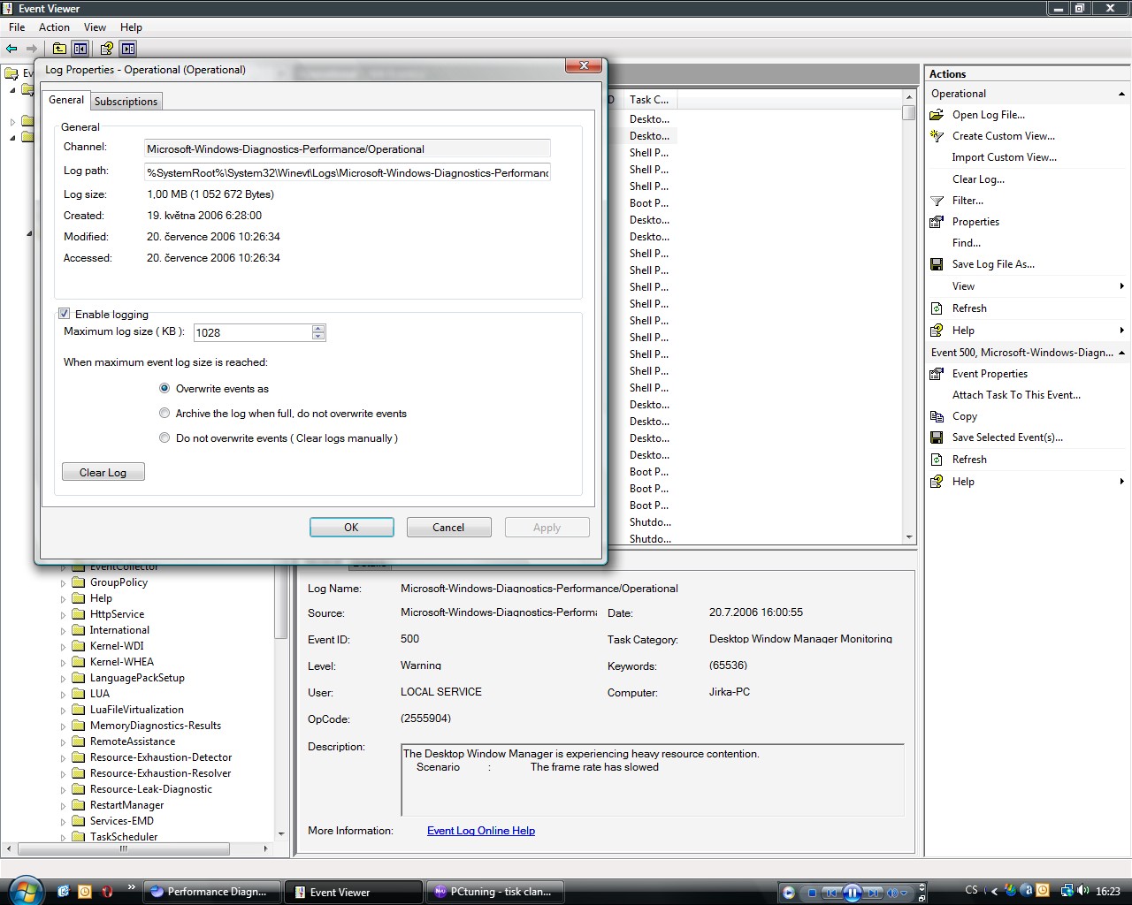1132x905 pixels.
Task: Switch to Performance Diagn... taskbar window
Action: click(212, 892)
